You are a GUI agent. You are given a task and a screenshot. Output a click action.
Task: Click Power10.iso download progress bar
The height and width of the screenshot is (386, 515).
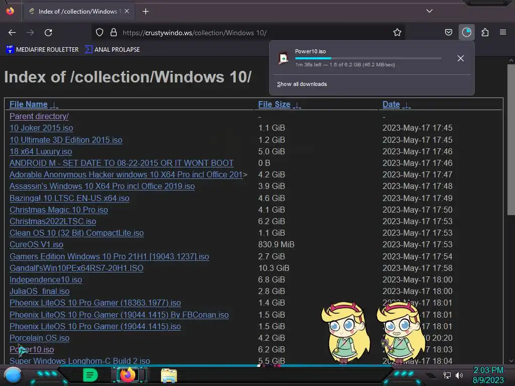point(368,58)
